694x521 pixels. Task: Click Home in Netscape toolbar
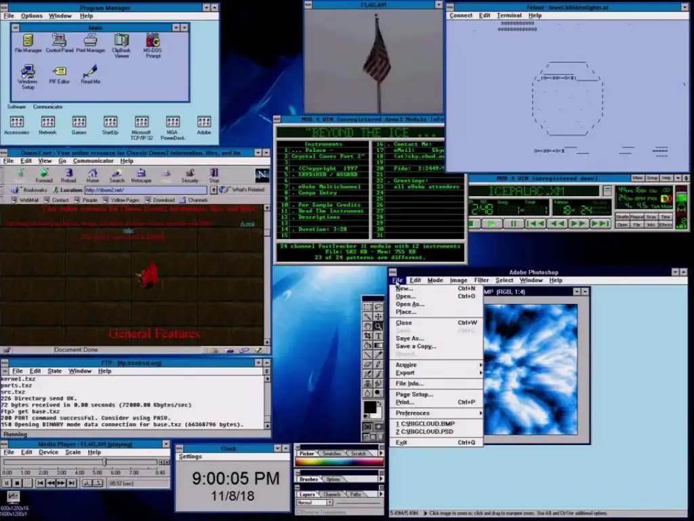(x=92, y=176)
